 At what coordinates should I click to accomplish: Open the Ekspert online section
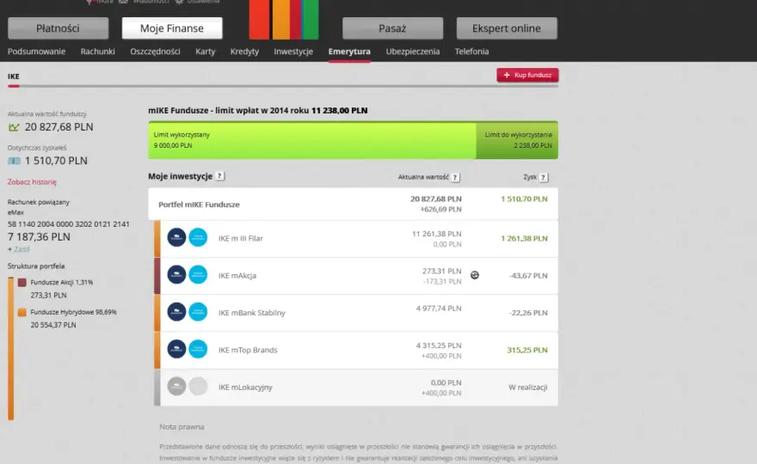coord(507,28)
